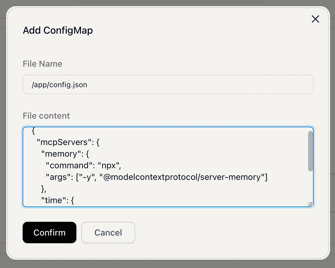
Task: Click the Add ConfigMap dialog title
Action: 58,30
